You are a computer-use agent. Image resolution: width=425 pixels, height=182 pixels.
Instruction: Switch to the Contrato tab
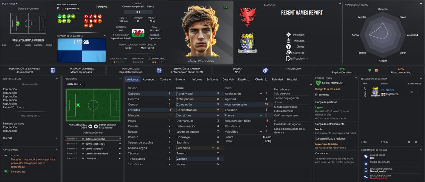pyautogui.click(x=165, y=80)
